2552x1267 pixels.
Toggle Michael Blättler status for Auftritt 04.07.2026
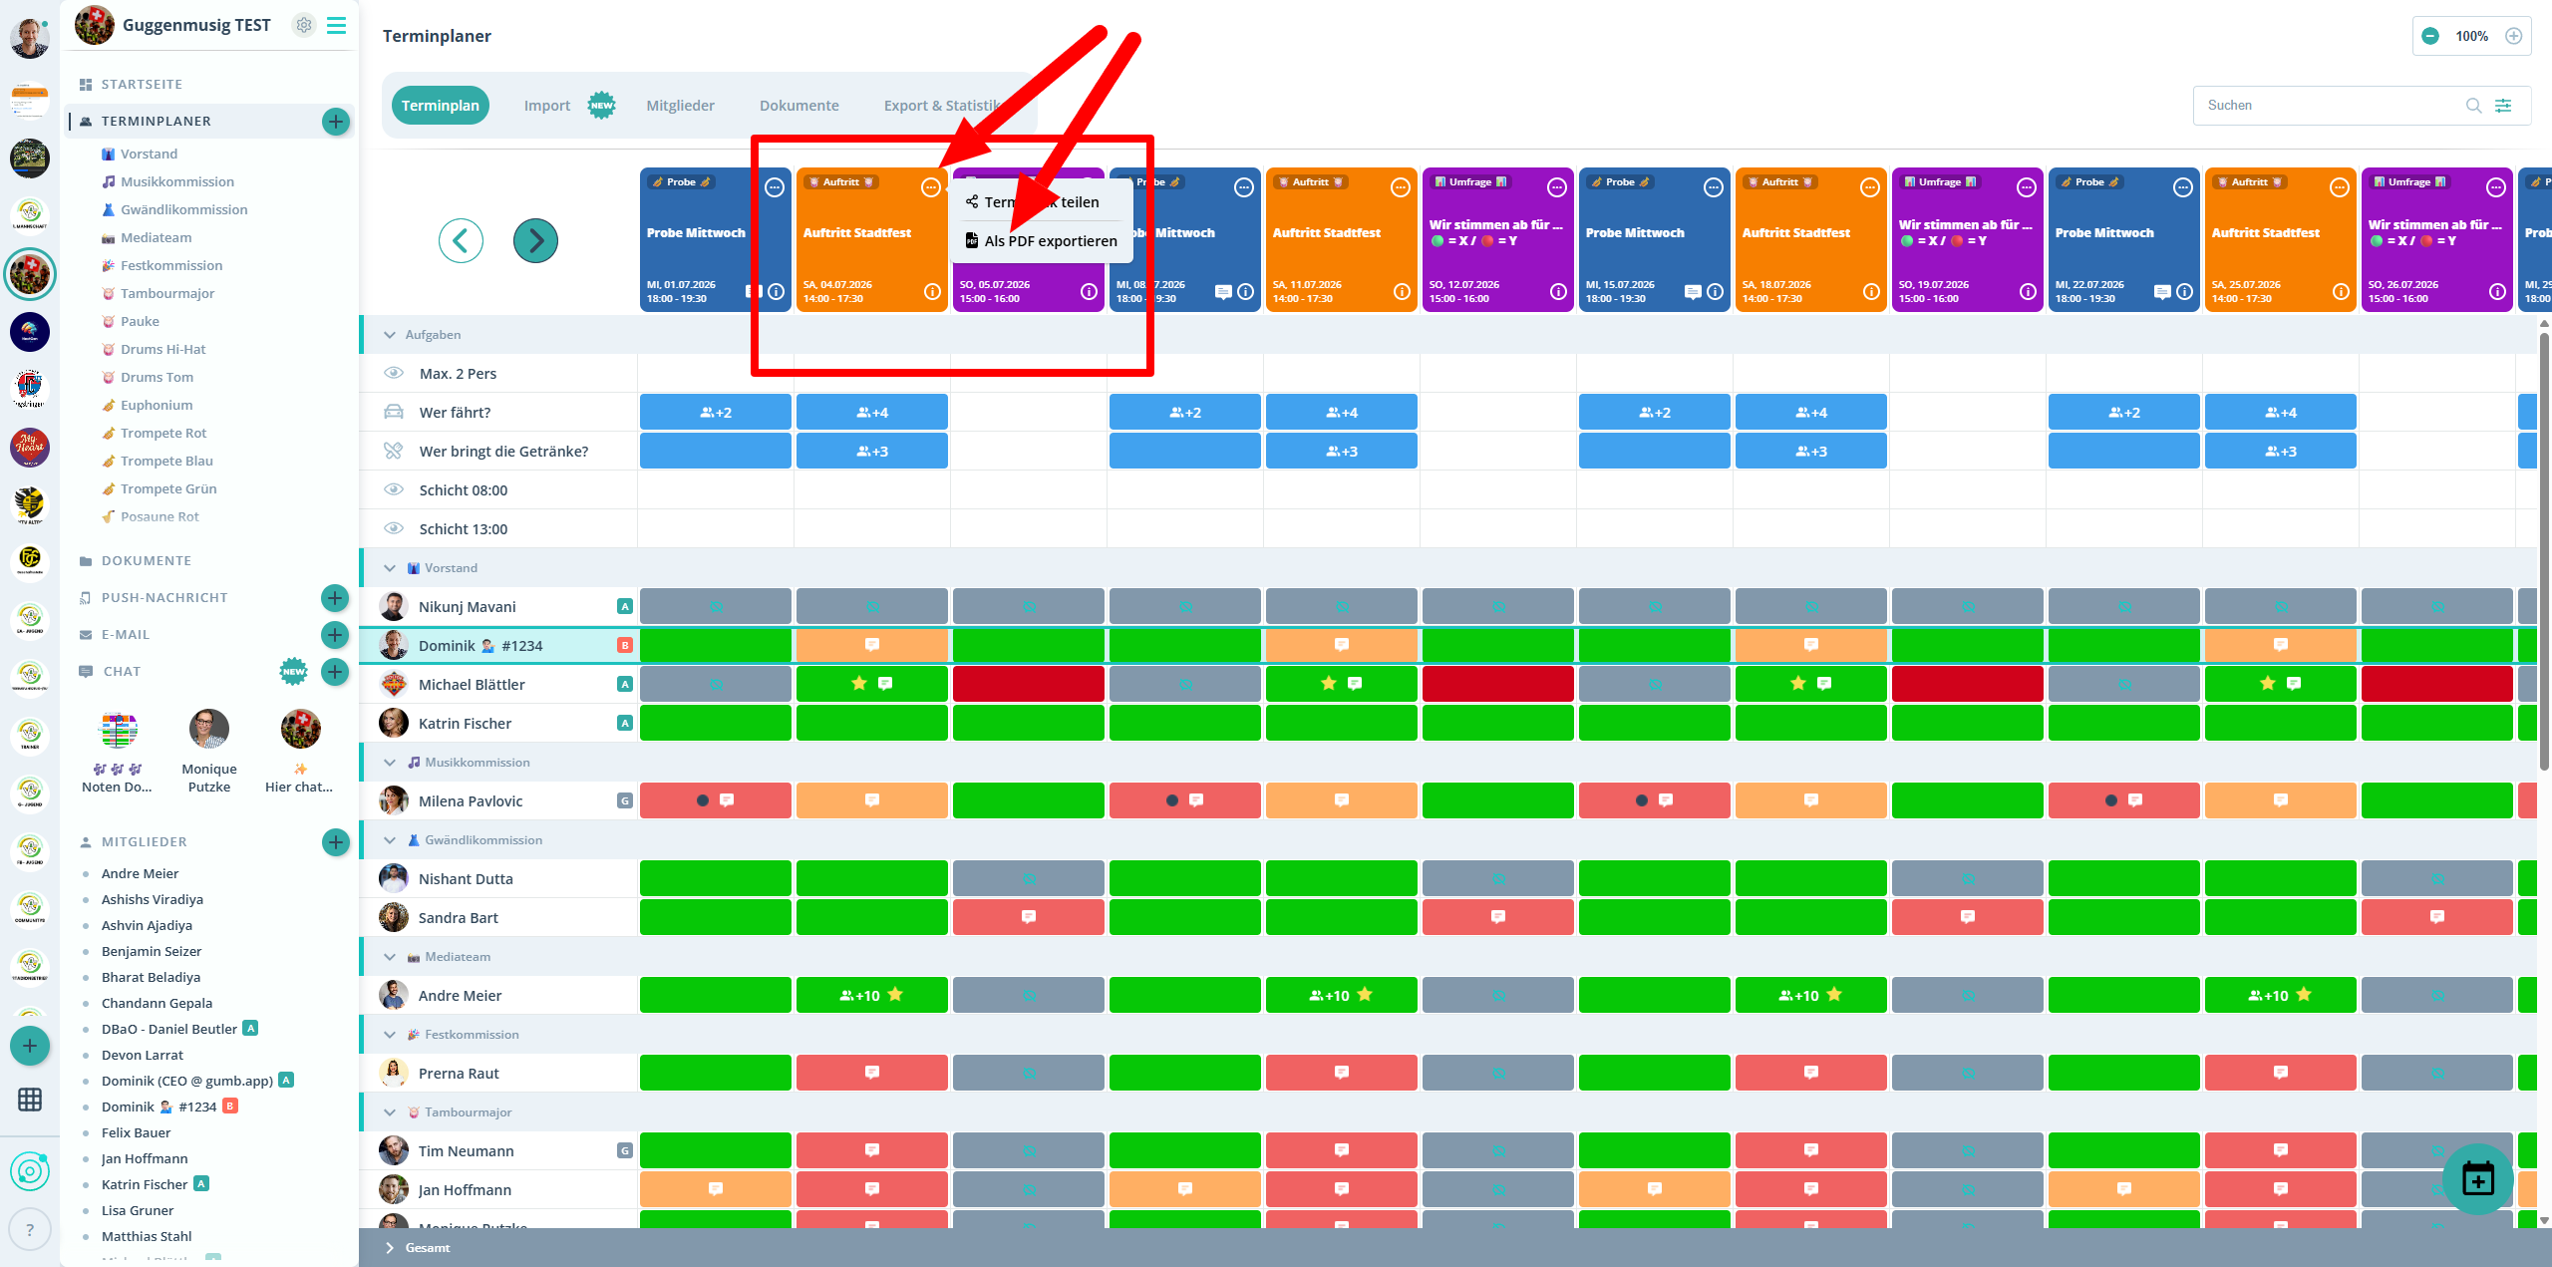click(872, 684)
